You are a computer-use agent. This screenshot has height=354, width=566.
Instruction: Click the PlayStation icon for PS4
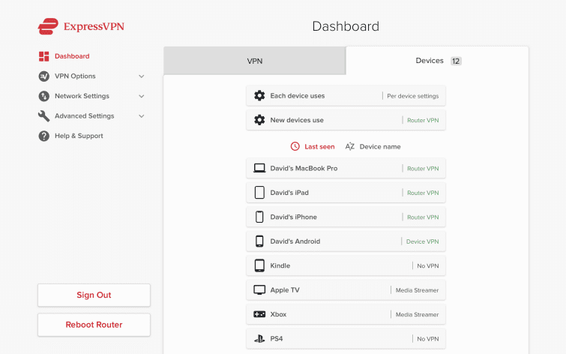pos(259,339)
